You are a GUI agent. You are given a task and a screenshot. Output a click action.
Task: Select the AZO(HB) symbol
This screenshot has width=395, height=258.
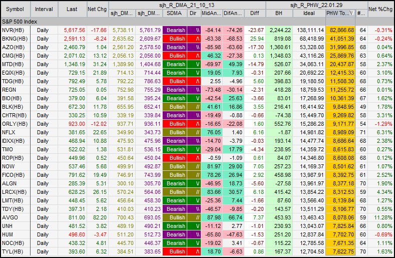coord(13,47)
